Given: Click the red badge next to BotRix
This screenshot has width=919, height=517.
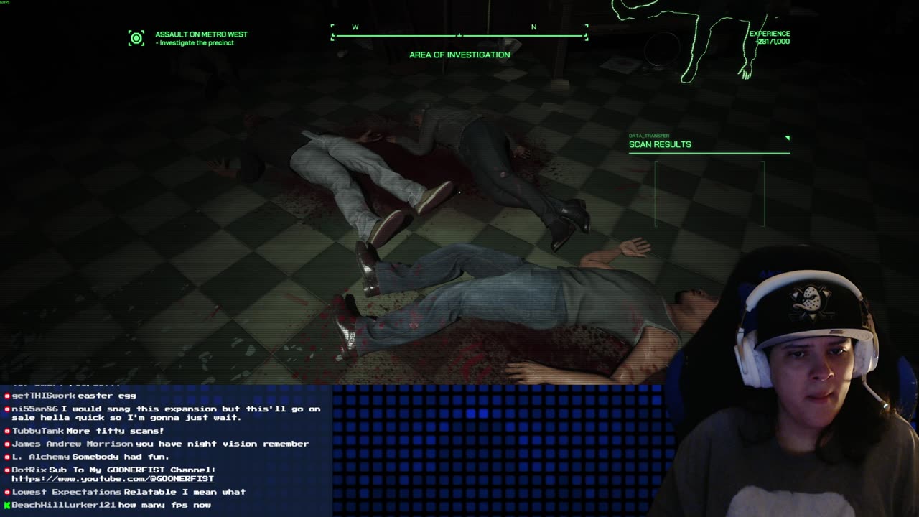Looking at the screenshot, I should (7, 470).
